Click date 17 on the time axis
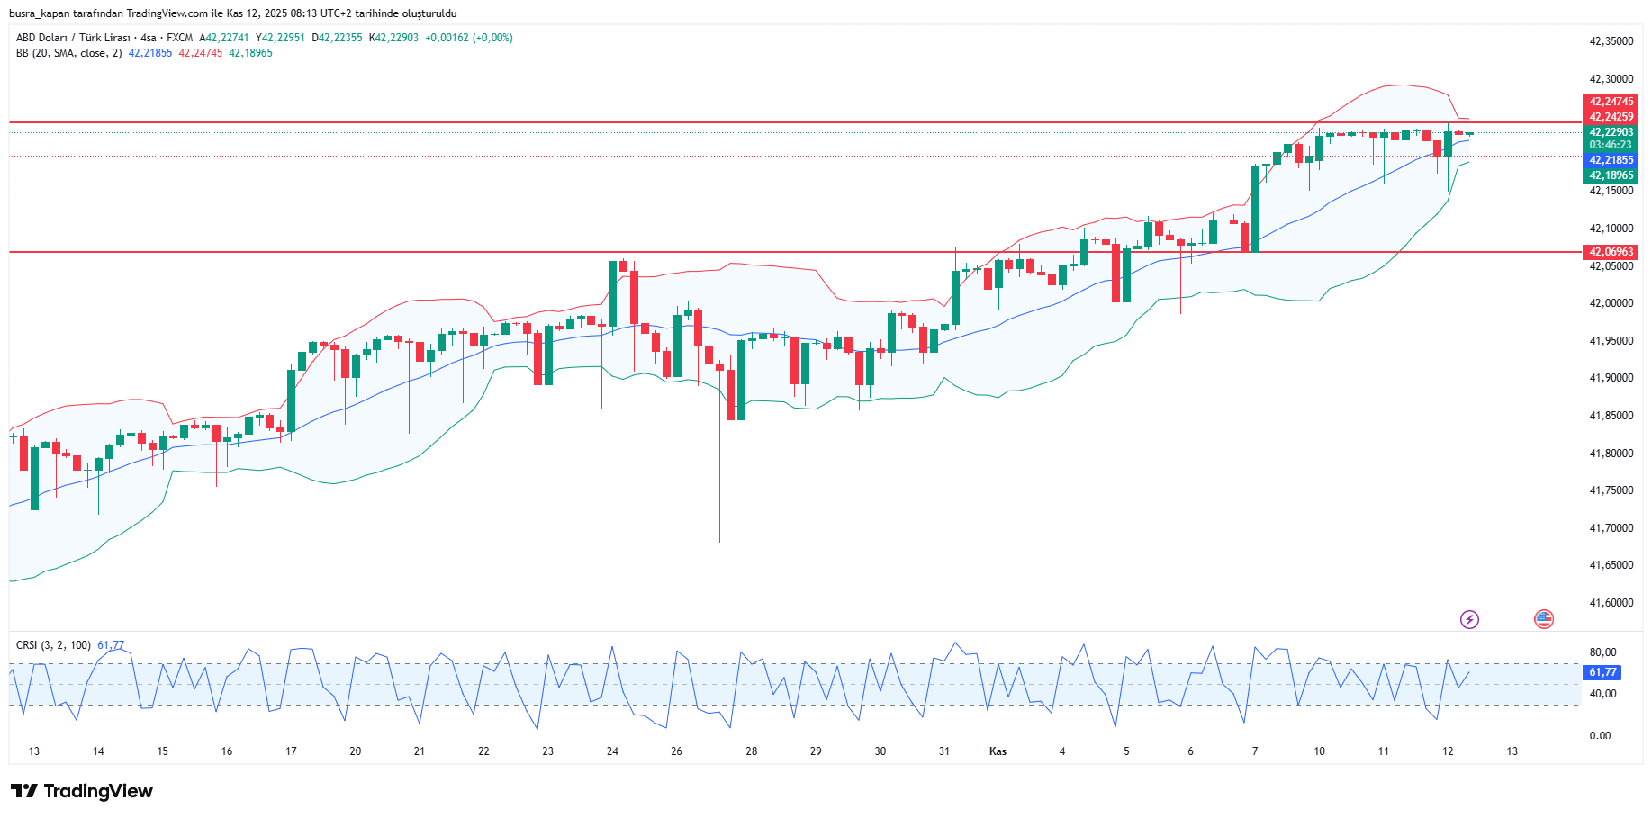This screenshot has width=1652, height=818. [x=291, y=751]
